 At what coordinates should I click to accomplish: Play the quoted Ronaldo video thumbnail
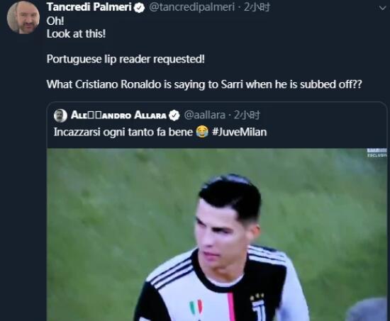(x=217, y=235)
